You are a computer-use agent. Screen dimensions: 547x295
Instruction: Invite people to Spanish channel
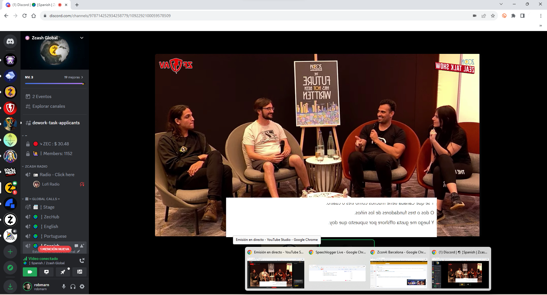[x=82, y=246]
